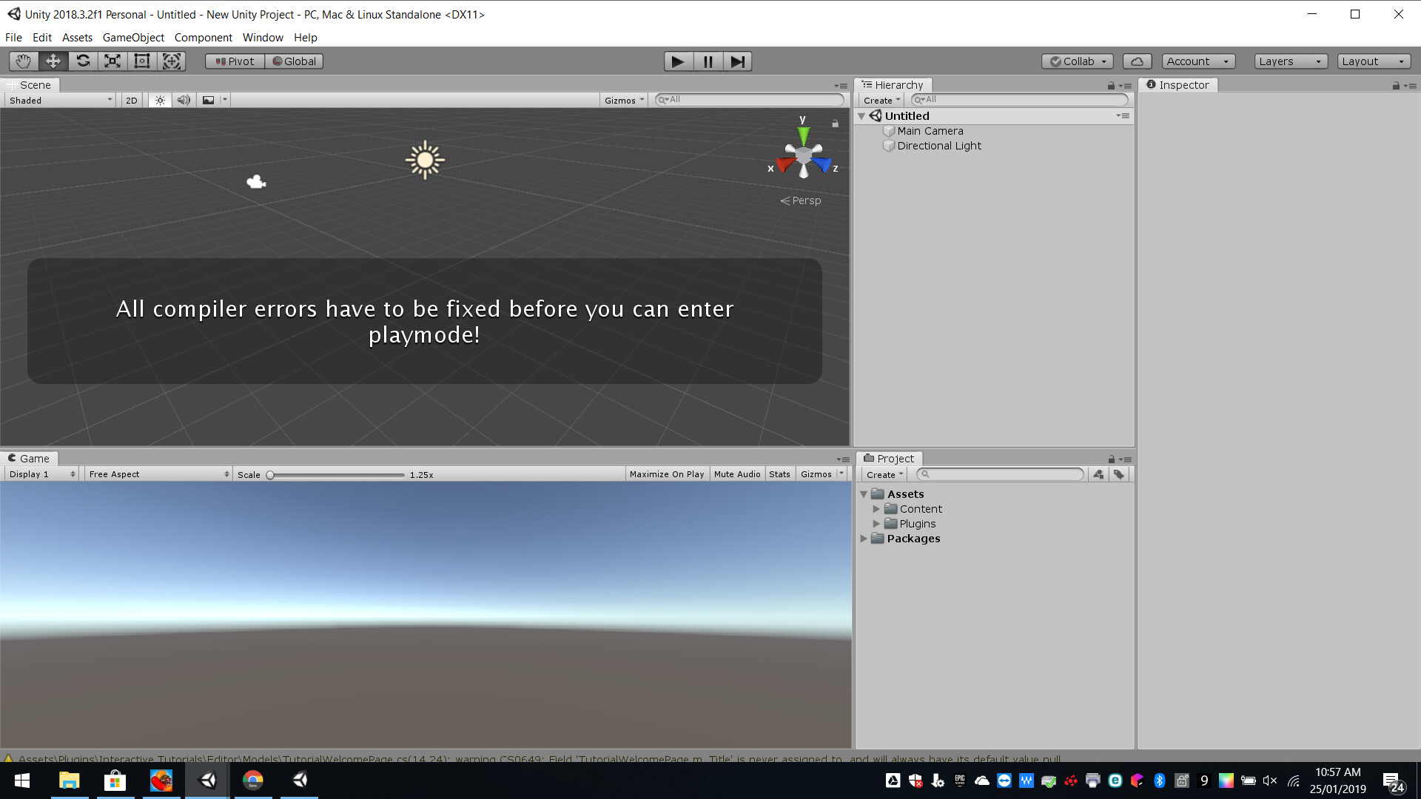Image resolution: width=1421 pixels, height=799 pixels.
Task: Select the Rect Transform tool
Action: coord(141,61)
